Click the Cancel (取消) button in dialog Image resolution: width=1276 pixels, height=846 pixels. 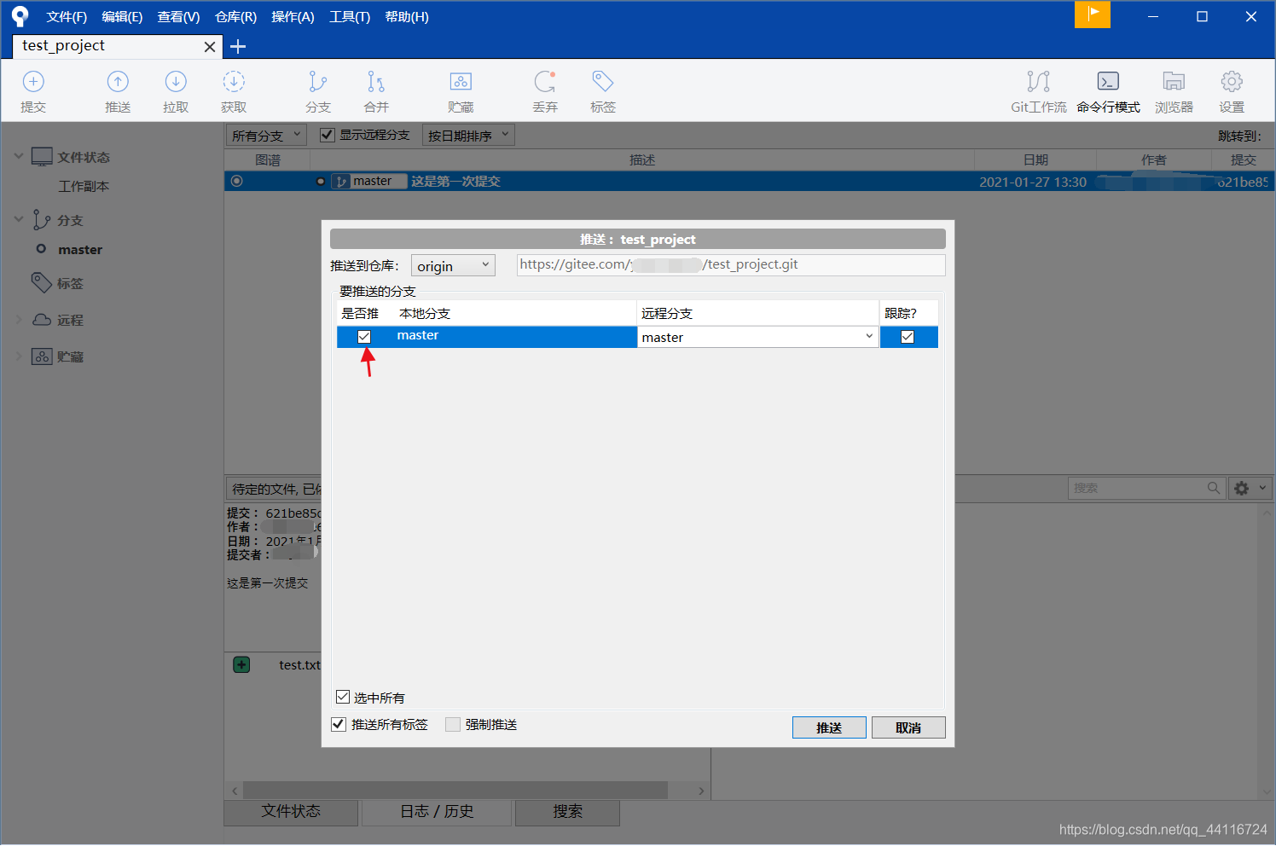point(908,727)
